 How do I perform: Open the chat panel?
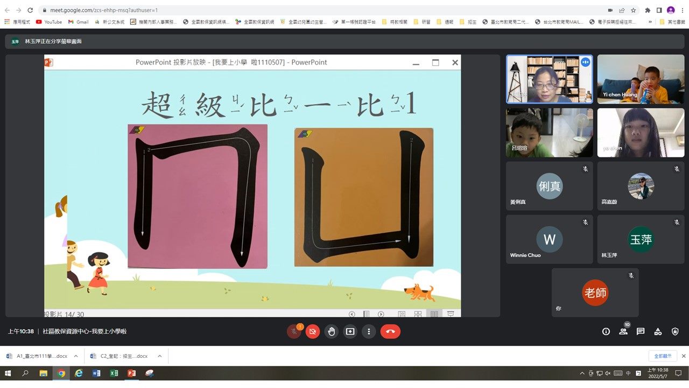(641, 331)
